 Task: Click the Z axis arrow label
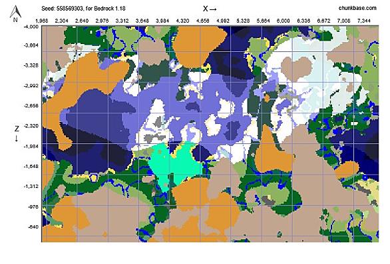click(x=17, y=133)
